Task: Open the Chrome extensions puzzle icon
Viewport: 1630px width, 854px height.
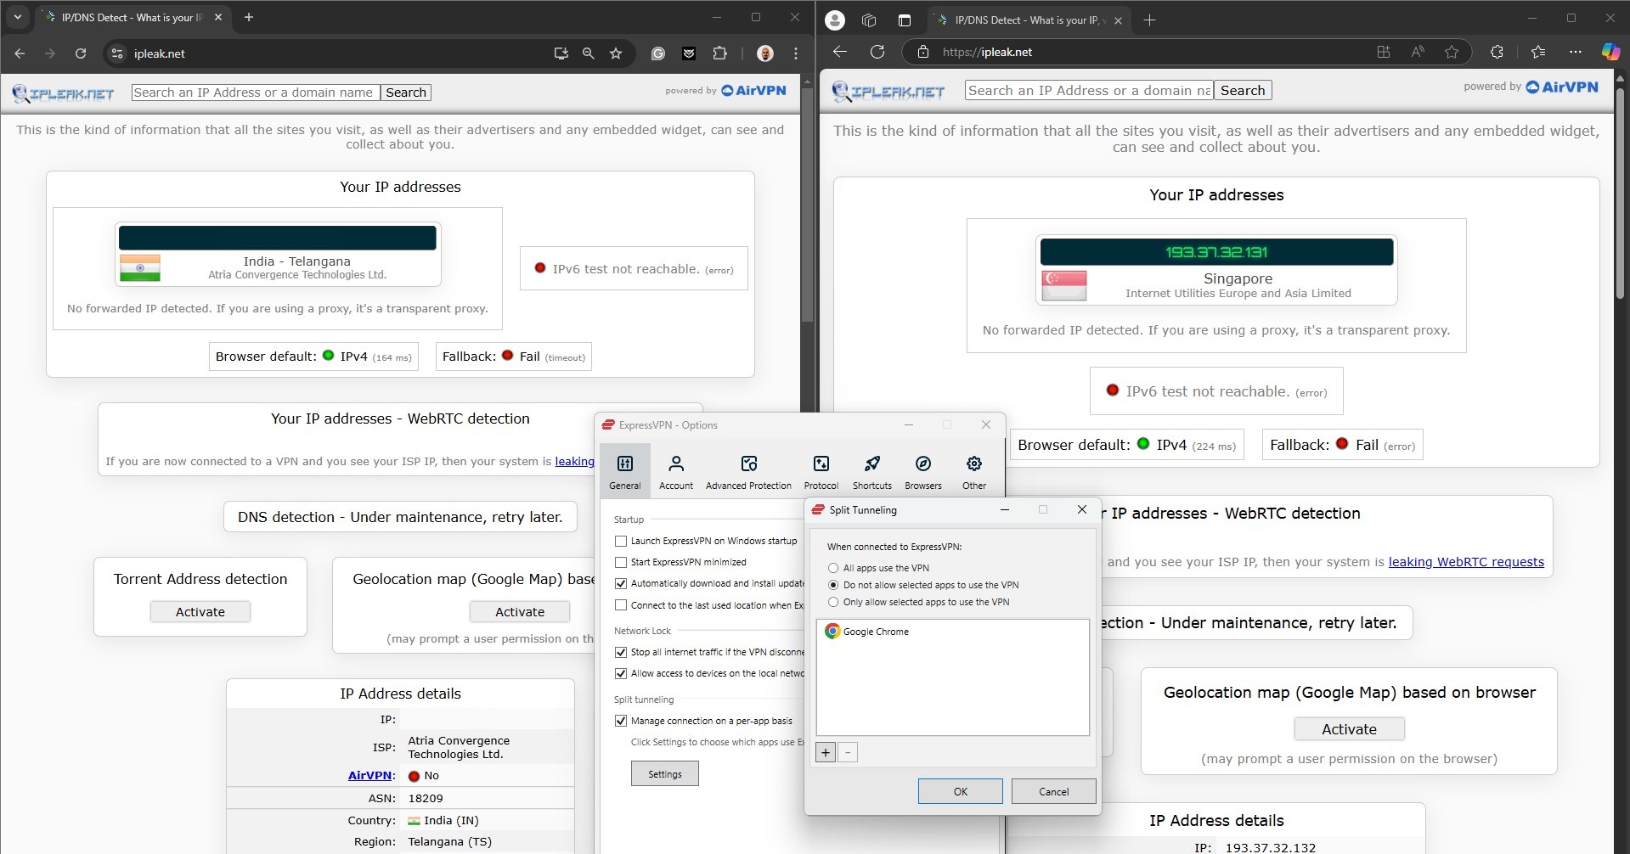Action: point(719,53)
